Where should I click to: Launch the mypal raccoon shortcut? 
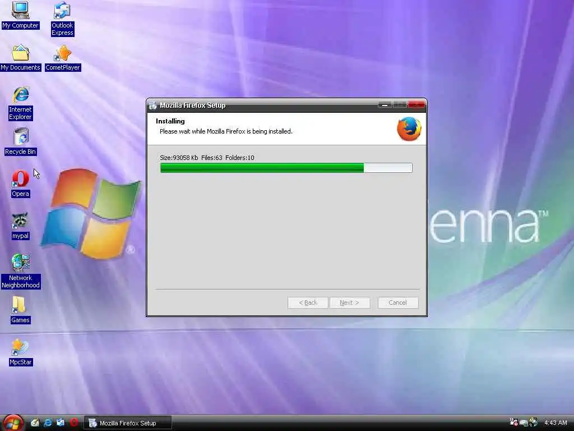tap(21, 226)
